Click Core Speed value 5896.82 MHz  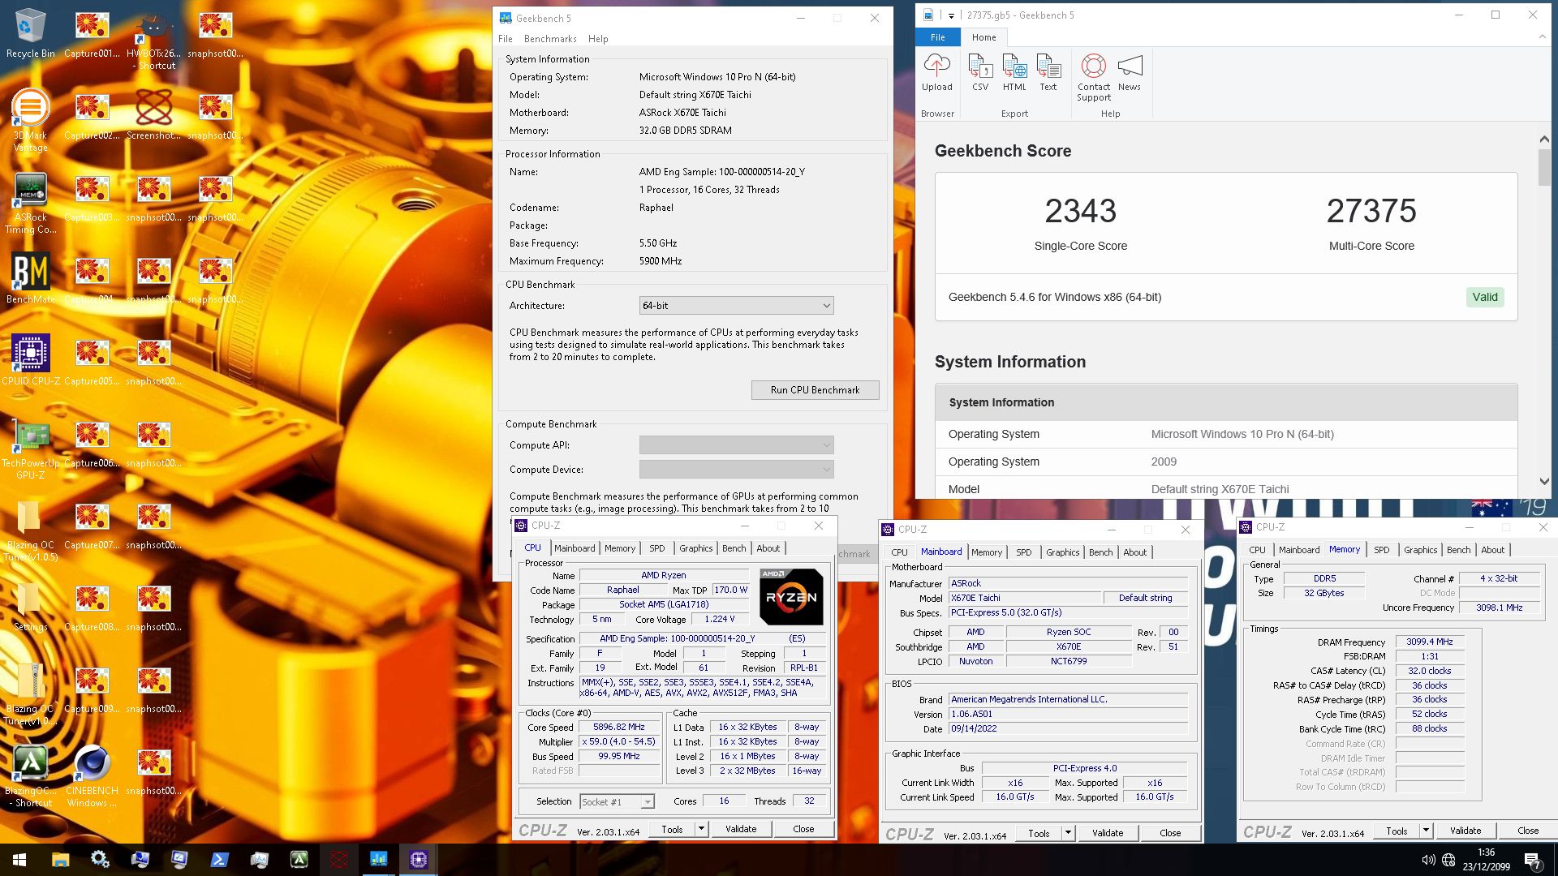tap(618, 728)
